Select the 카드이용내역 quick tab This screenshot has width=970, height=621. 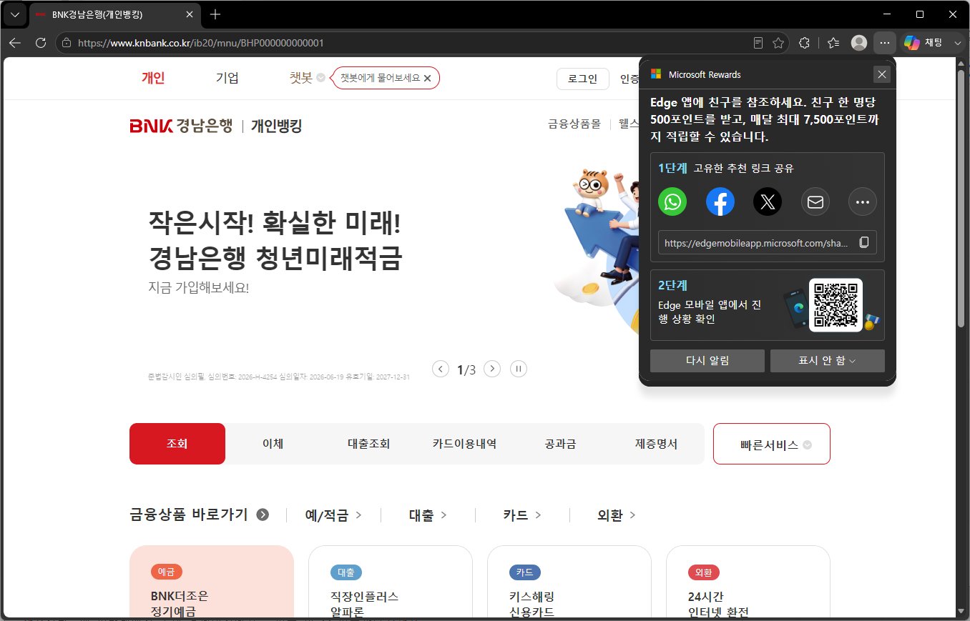tap(464, 444)
